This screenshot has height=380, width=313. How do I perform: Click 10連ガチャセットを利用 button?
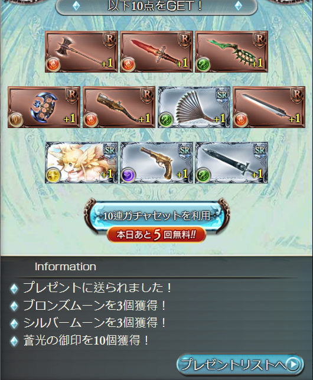pyautogui.click(x=156, y=216)
